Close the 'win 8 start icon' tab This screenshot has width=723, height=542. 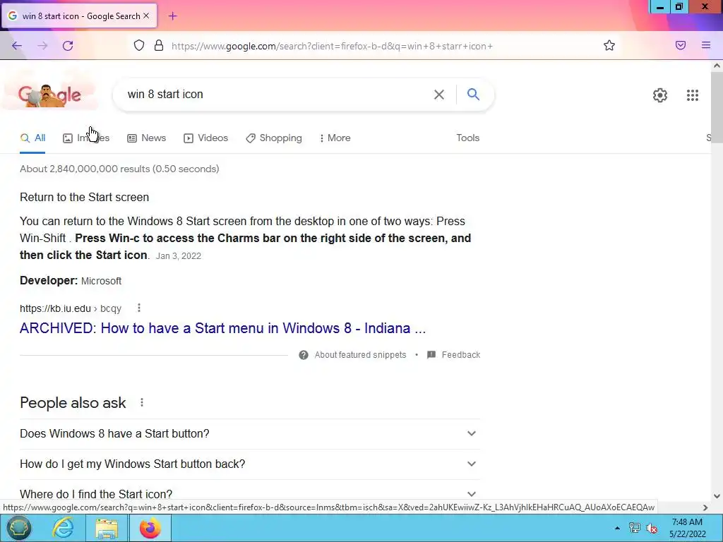[x=146, y=16]
